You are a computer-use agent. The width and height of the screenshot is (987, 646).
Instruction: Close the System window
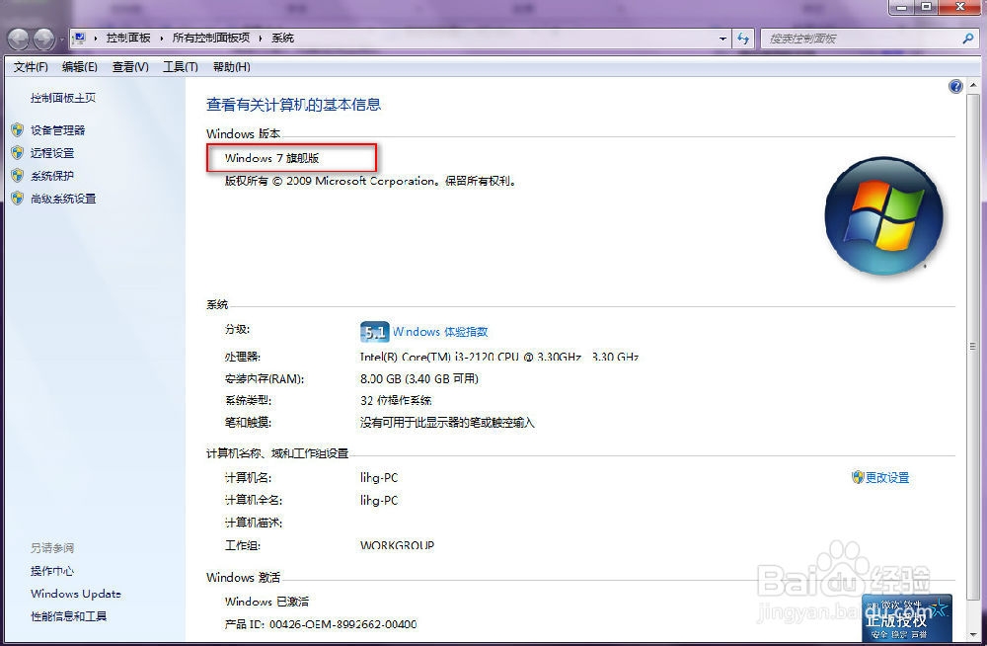click(960, 7)
